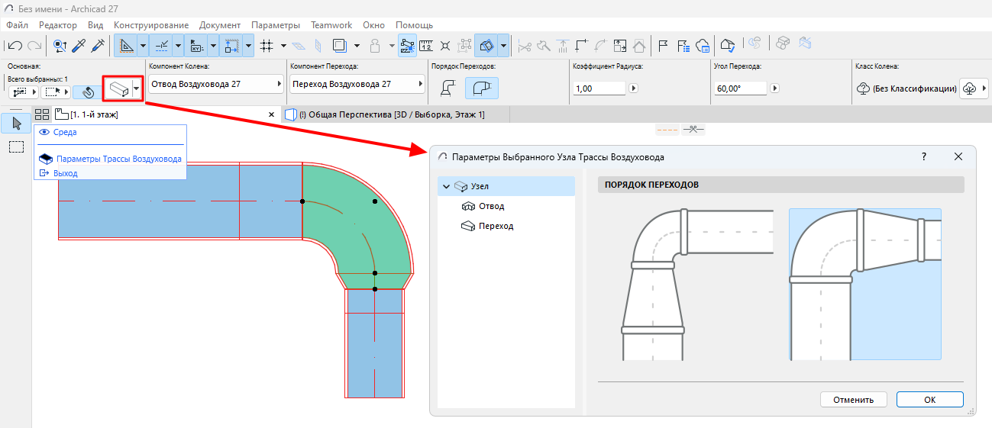The height and width of the screenshot is (428, 992).
Task: Open the Компонент Колена dropdown
Action: [215, 84]
